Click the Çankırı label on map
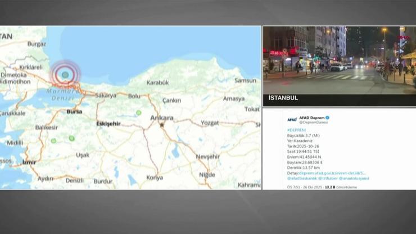Viewport: 416px width, 234px height. point(171,100)
